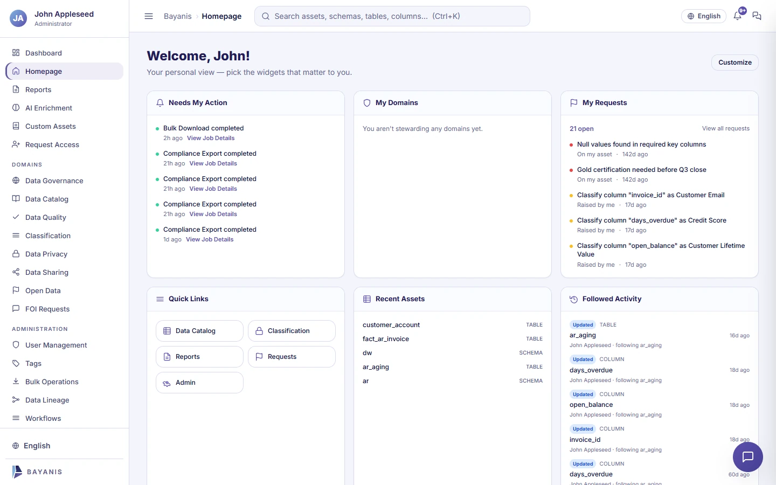Open the Classify column "invoice_id" request

650,195
